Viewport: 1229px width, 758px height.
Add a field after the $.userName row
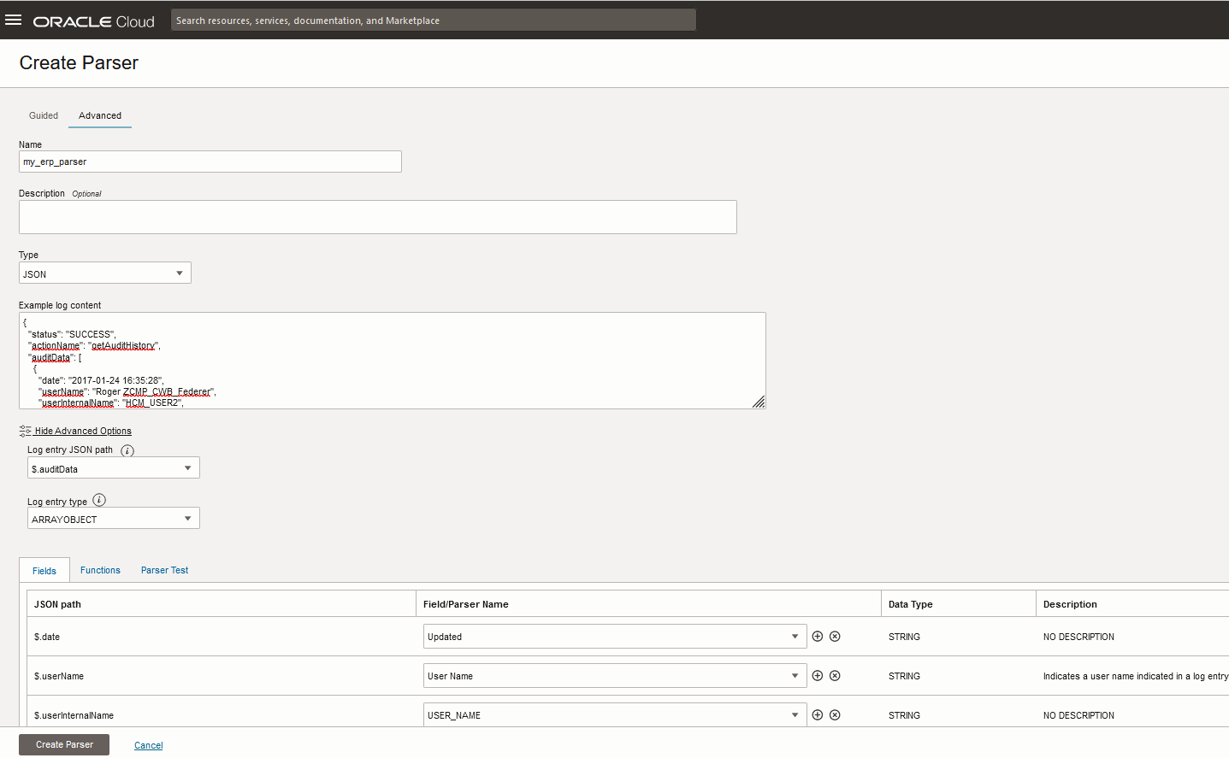point(817,676)
